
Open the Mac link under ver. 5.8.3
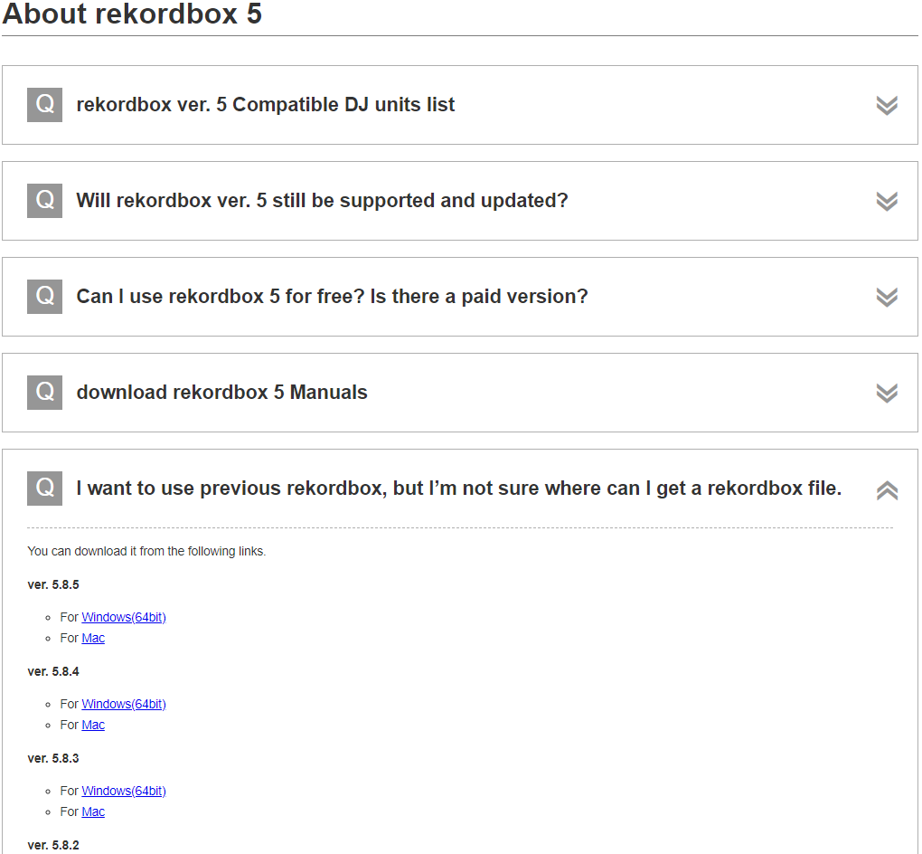coord(93,811)
